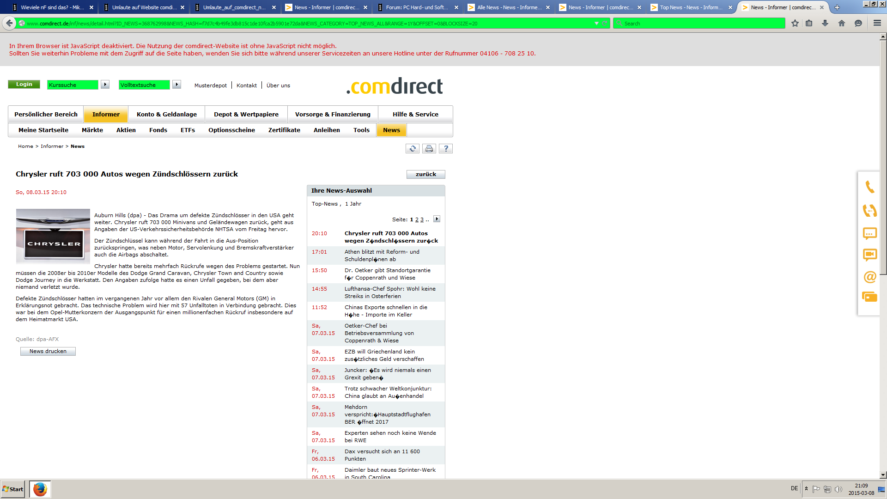Open the help question mark icon

[446, 148]
